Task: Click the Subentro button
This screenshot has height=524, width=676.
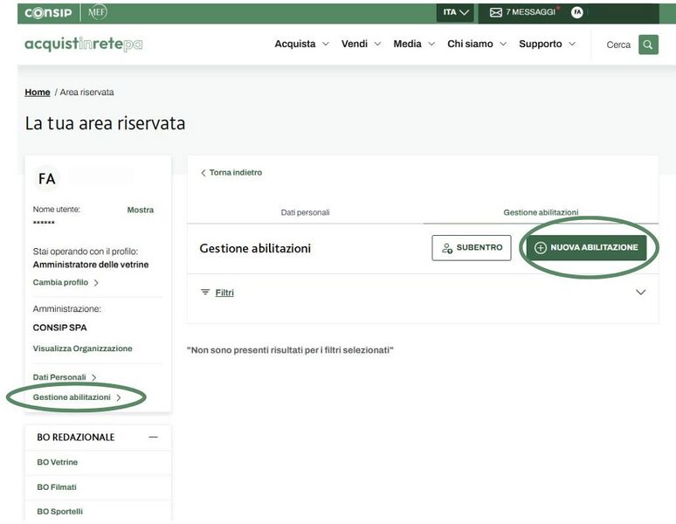Action: (472, 248)
